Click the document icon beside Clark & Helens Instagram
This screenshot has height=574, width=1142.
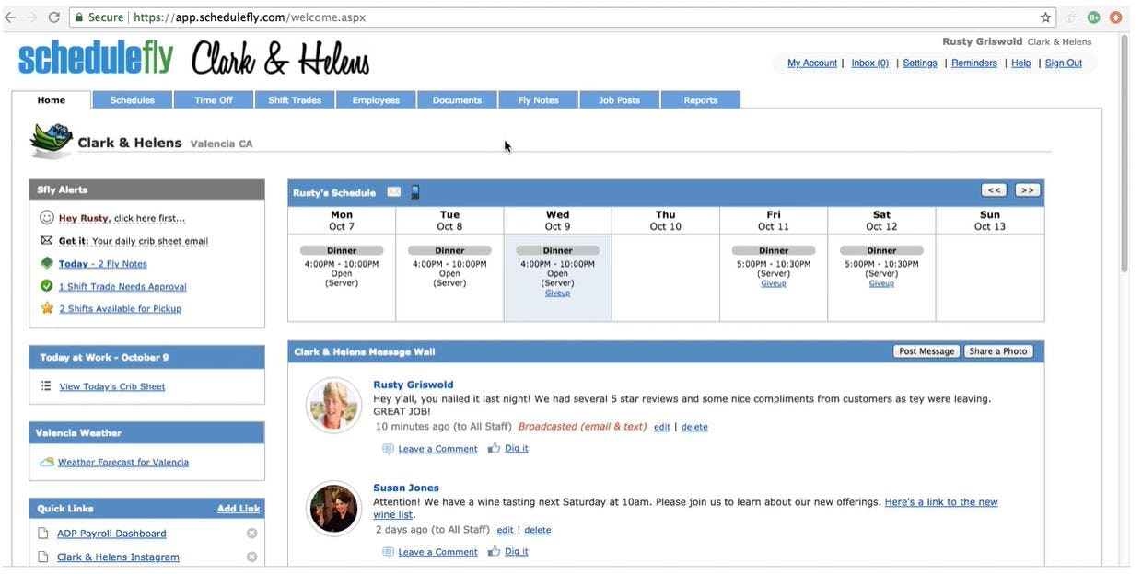42,557
